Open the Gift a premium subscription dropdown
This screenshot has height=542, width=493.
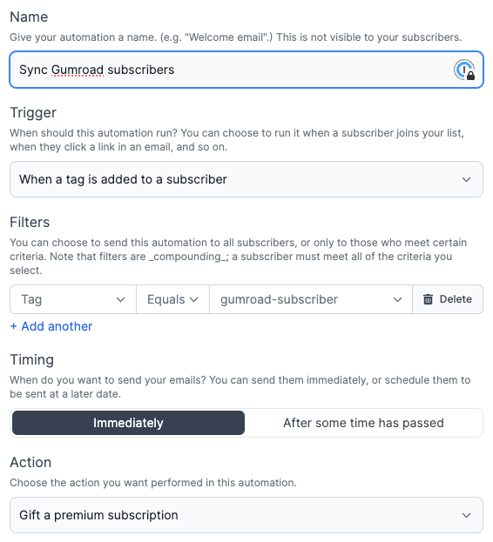[x=246, y=515]
